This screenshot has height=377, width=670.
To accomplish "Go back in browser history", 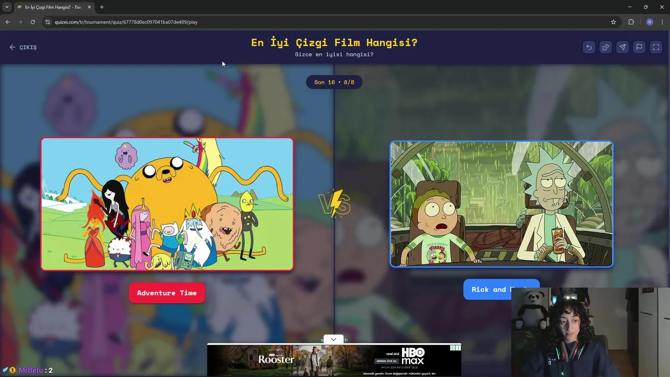I will coord(7,22).
